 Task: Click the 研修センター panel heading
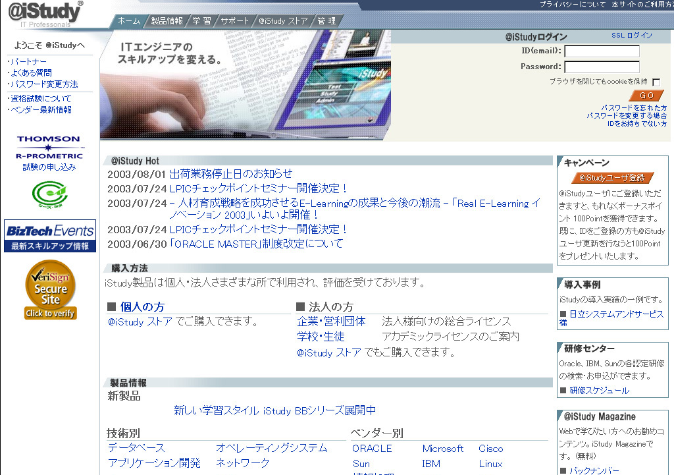click(x=589, y=348)
